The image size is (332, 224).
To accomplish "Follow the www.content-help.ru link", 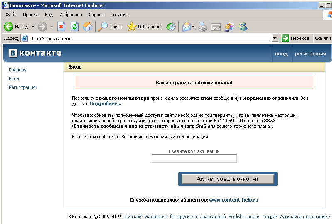I will click(x=234, y=200).
